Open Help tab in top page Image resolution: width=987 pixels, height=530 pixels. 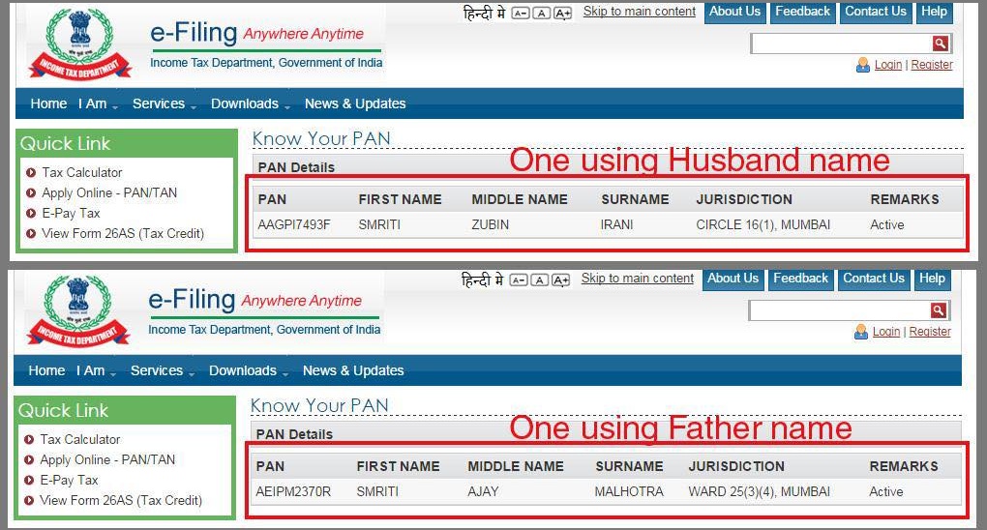coord(934,12)
